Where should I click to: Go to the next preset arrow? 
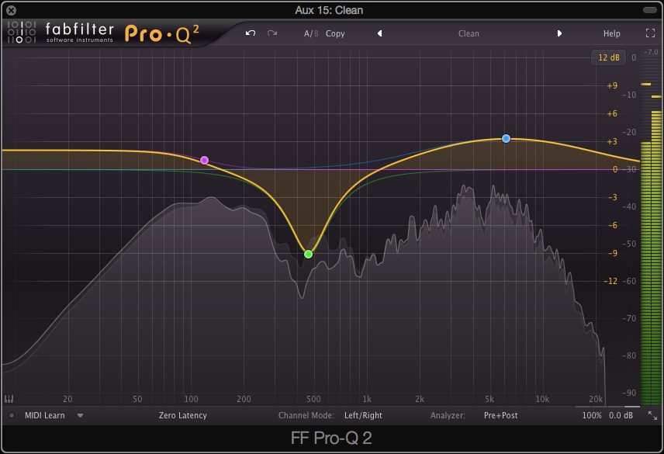pyautogui.click(x=559, y=33)
